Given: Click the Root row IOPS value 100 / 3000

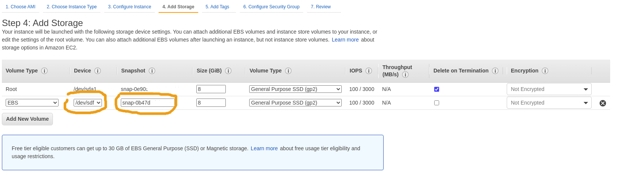Looking at the screenshot, I should coord(362,89).
